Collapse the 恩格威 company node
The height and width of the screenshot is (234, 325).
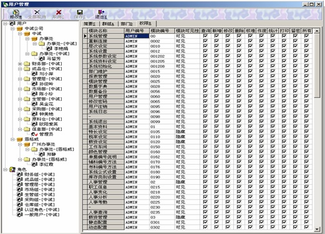tap(12, 139)
